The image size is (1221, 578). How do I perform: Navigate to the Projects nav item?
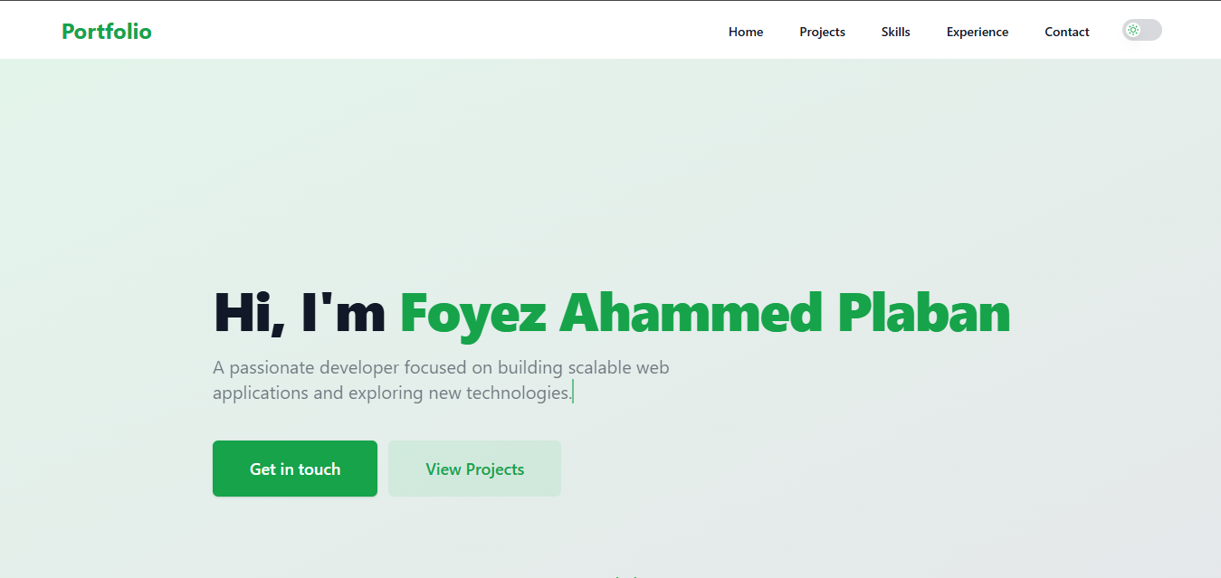821,32
